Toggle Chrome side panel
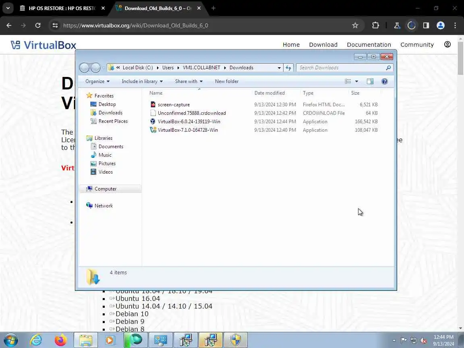 [x=426, y=25]
